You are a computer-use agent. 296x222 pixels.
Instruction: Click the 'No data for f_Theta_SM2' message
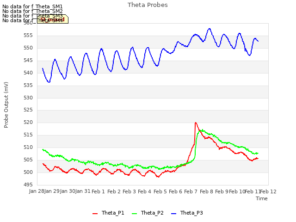pos(32,11)
